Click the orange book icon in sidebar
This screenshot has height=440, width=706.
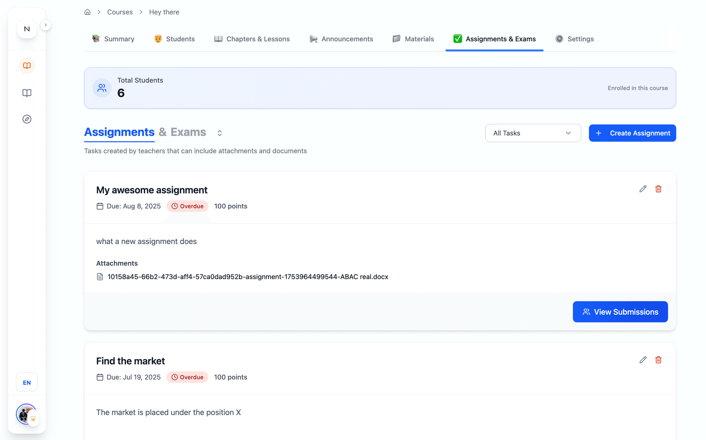pos(27,65)
